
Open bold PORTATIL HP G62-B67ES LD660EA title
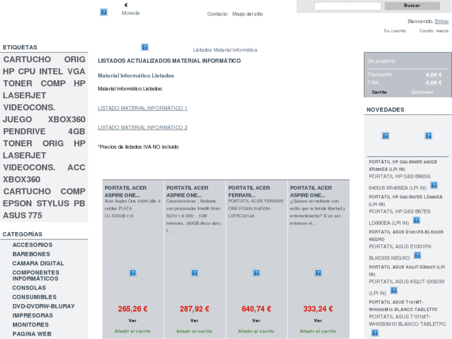(405, 200)
